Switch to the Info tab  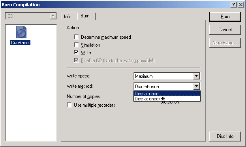tap(68, 17)
